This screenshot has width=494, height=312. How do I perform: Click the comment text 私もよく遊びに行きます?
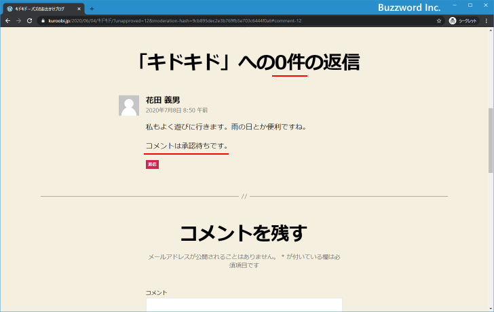point(226,127)
